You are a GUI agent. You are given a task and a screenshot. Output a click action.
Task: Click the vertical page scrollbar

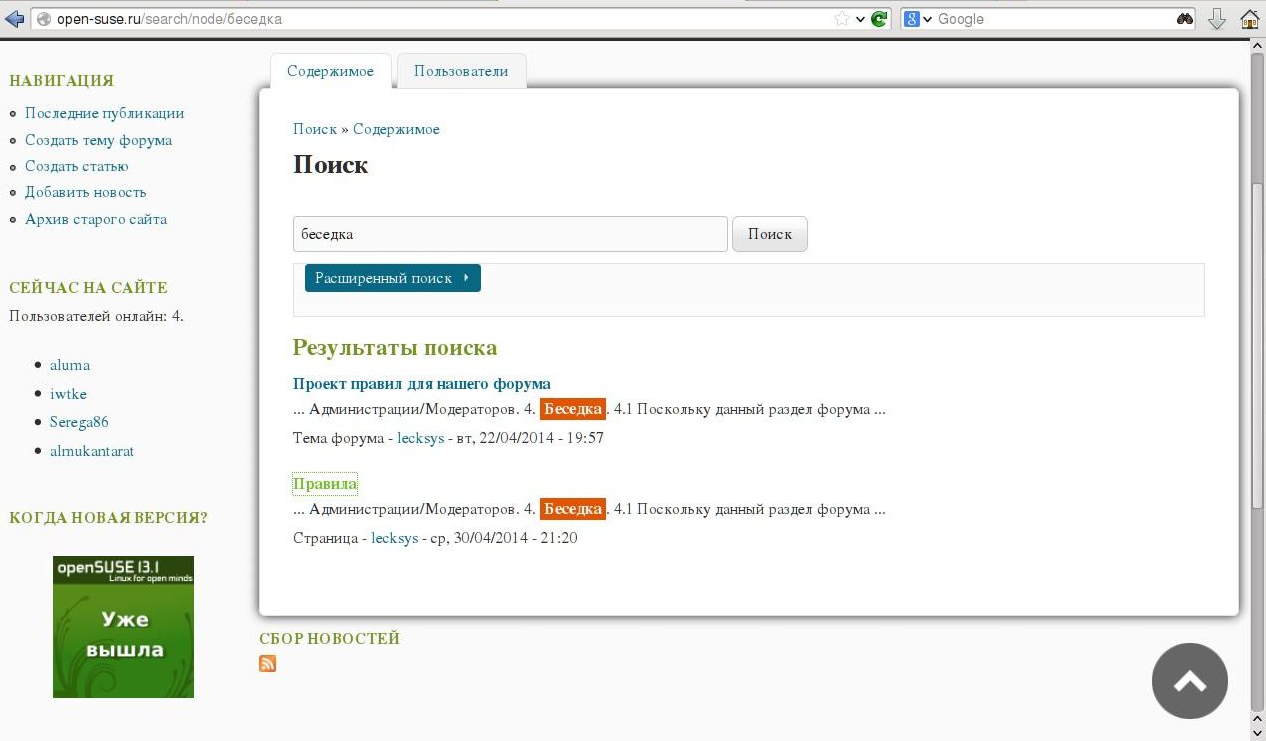(x=1257, y=299)
